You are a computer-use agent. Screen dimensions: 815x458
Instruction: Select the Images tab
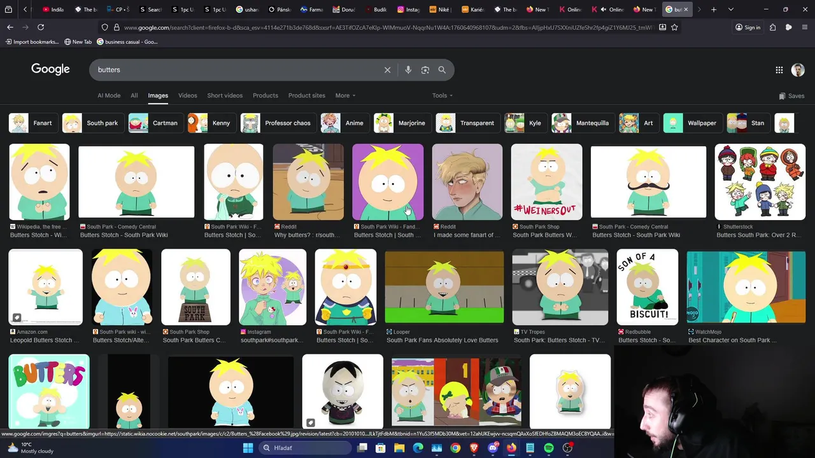(x=158, y=95)
